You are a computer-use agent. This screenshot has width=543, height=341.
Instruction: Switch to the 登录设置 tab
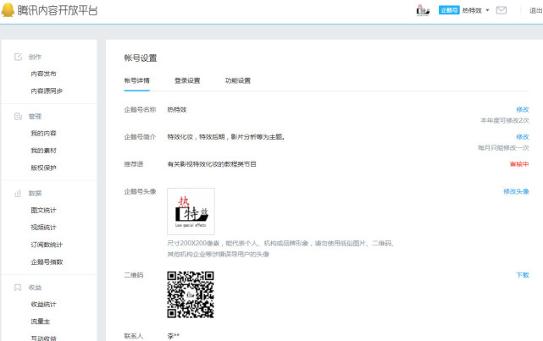click(187, 80)
